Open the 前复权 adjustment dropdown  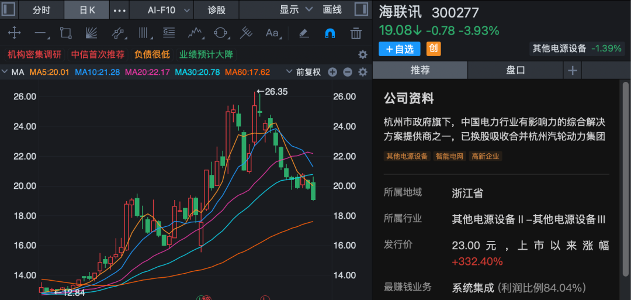point(303,72)
